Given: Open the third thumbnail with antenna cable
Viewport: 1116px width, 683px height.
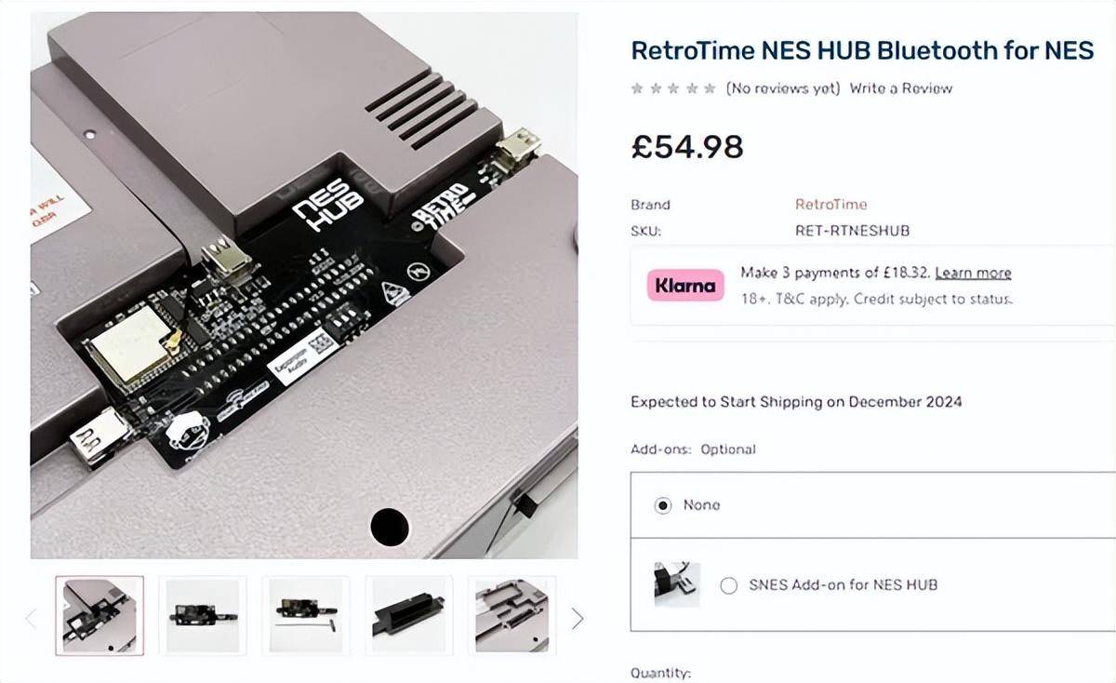Looking at the screenshot, I should pos(306,615).
